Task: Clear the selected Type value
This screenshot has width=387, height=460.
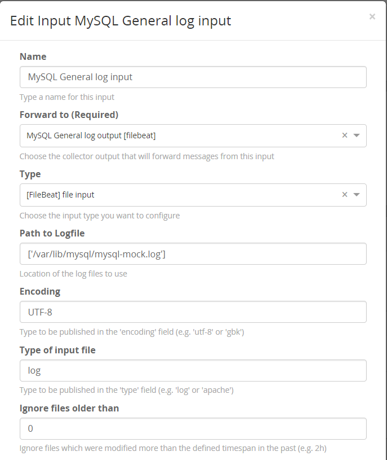Action: (345, 195)
